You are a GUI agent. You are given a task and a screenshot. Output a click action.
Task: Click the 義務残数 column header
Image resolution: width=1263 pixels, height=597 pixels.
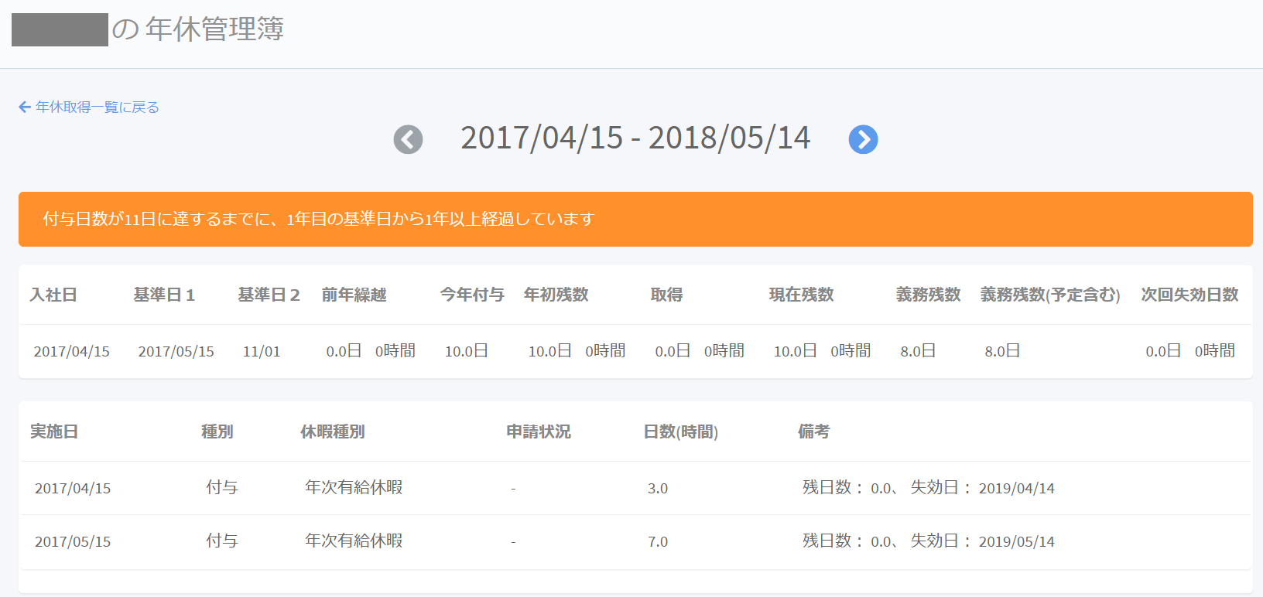pyautogui.click(x=928, y=295)
